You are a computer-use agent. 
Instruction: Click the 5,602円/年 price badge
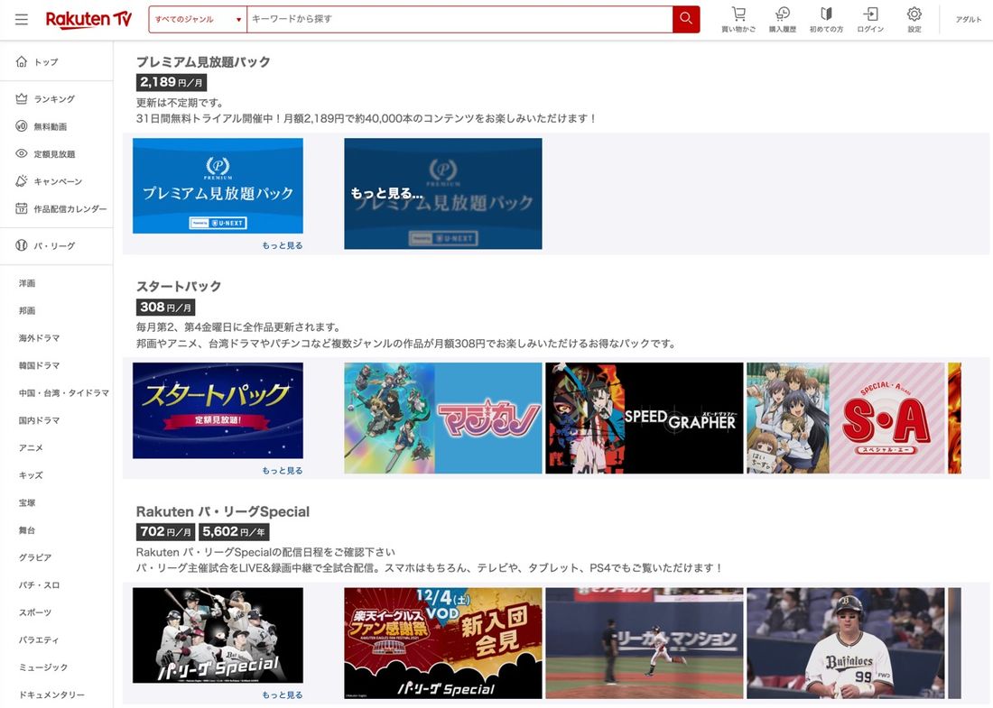(234, 532)
